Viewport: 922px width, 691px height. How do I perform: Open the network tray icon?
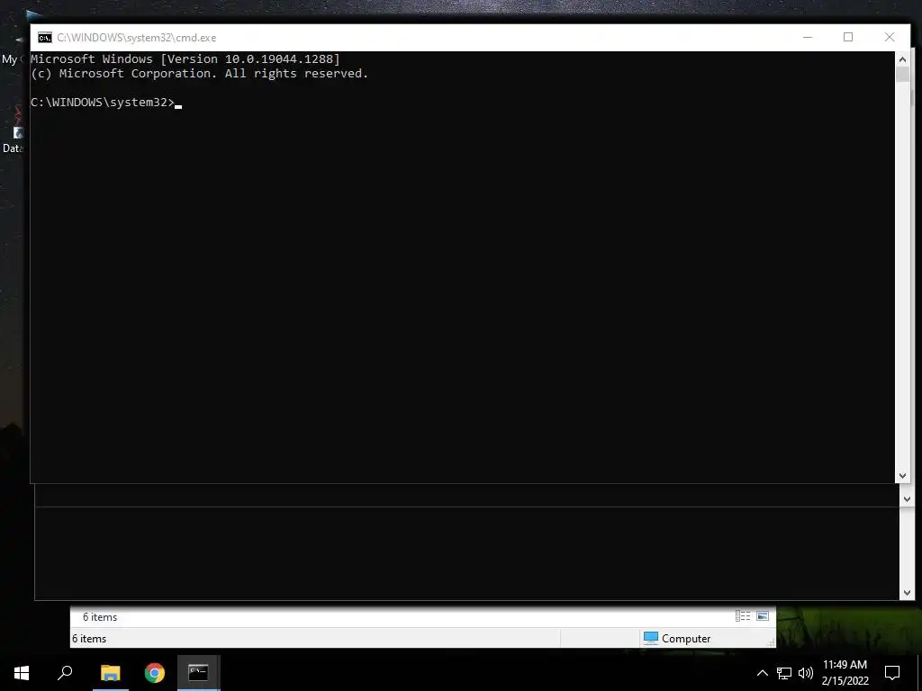pos(784,673)
